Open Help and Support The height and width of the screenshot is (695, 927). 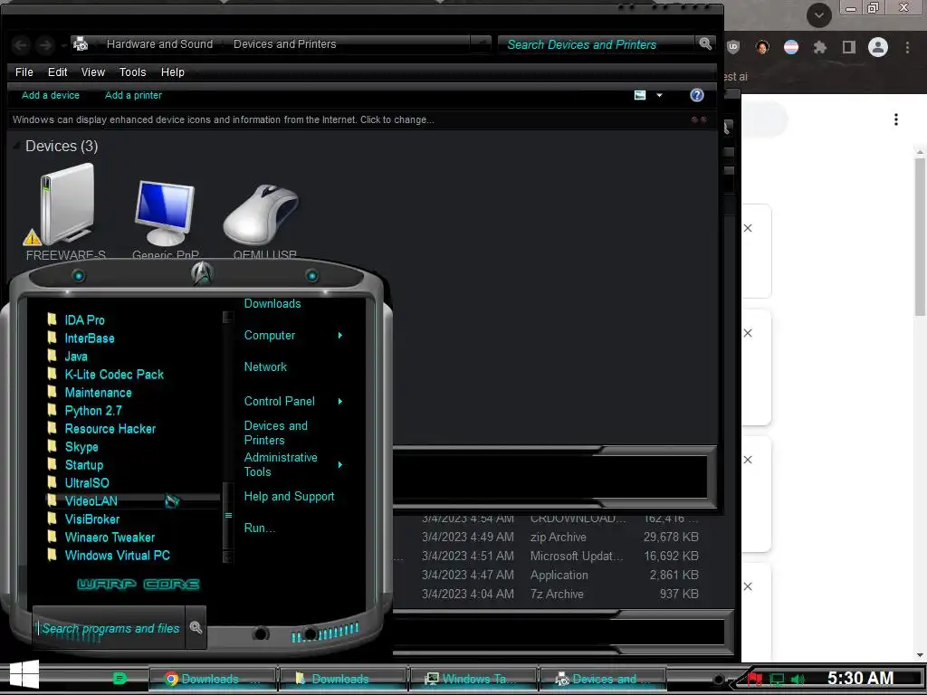(289, 497)
